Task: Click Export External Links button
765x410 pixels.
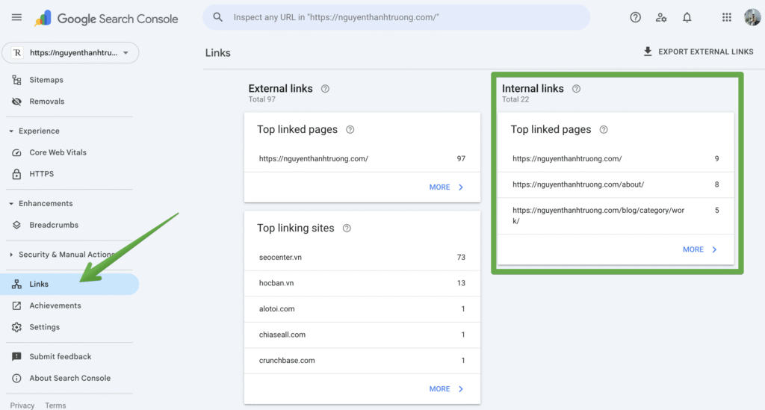Action: 699,52
